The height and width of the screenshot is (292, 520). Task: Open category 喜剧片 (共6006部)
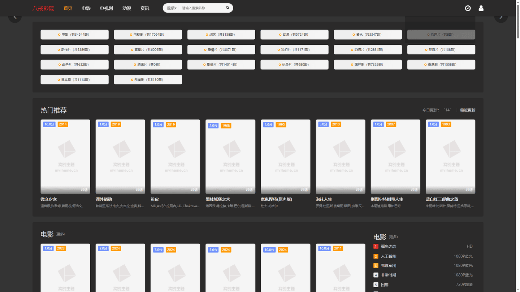point(148,50)
